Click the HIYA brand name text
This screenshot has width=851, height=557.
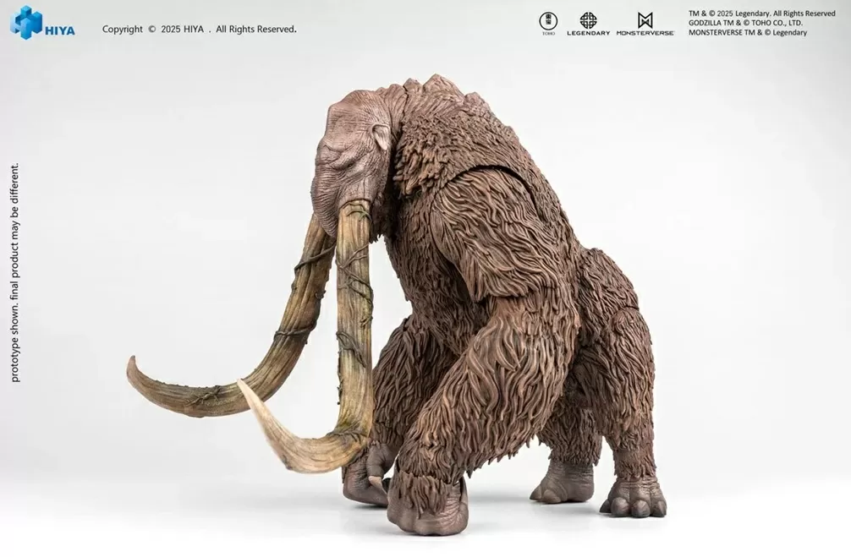pos(60,31)
